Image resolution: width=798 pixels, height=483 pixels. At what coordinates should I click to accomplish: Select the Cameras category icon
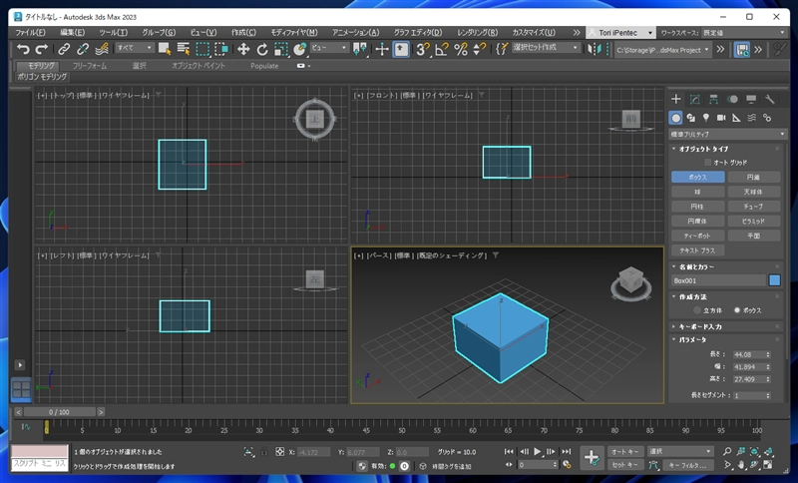[721, 118]
